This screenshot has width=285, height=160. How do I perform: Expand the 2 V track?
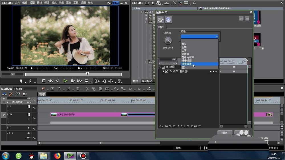8,110
